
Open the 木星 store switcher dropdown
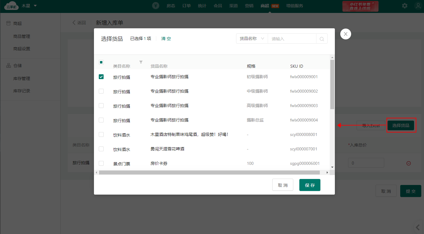tap(29, 6)
